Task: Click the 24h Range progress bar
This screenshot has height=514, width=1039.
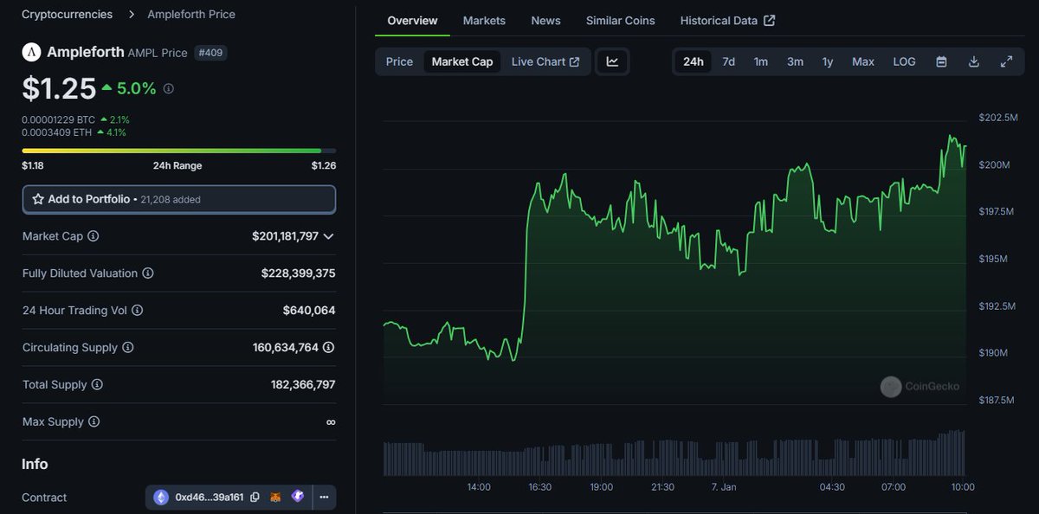Action: click(179, 151)
